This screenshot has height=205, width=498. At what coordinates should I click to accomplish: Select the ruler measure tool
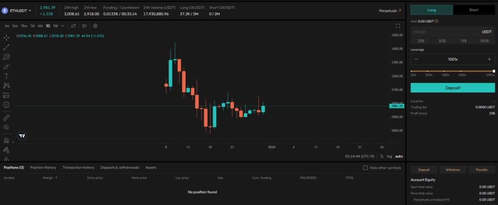(x=6, y=118)
